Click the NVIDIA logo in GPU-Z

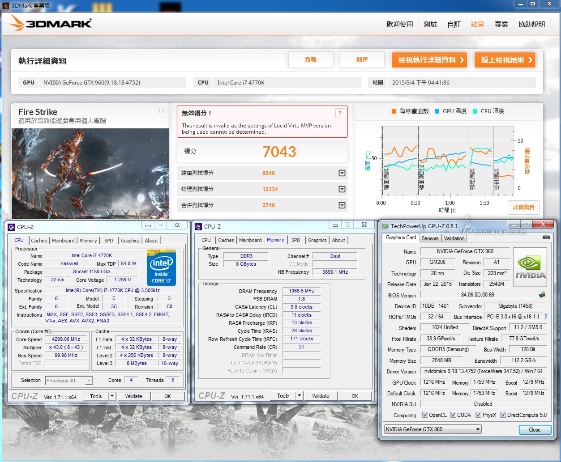tap(530, 267)
